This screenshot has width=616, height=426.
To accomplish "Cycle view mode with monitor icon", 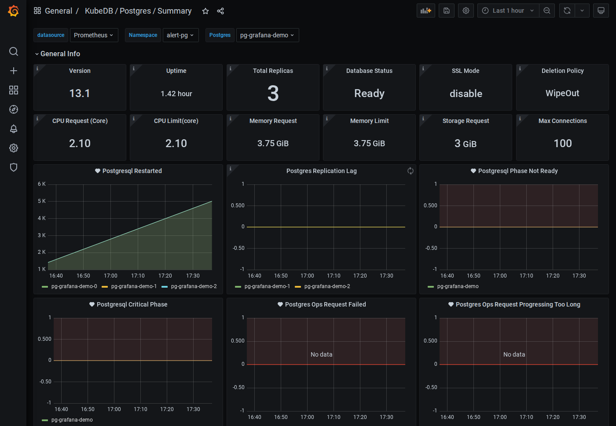I will coord(601,11).
